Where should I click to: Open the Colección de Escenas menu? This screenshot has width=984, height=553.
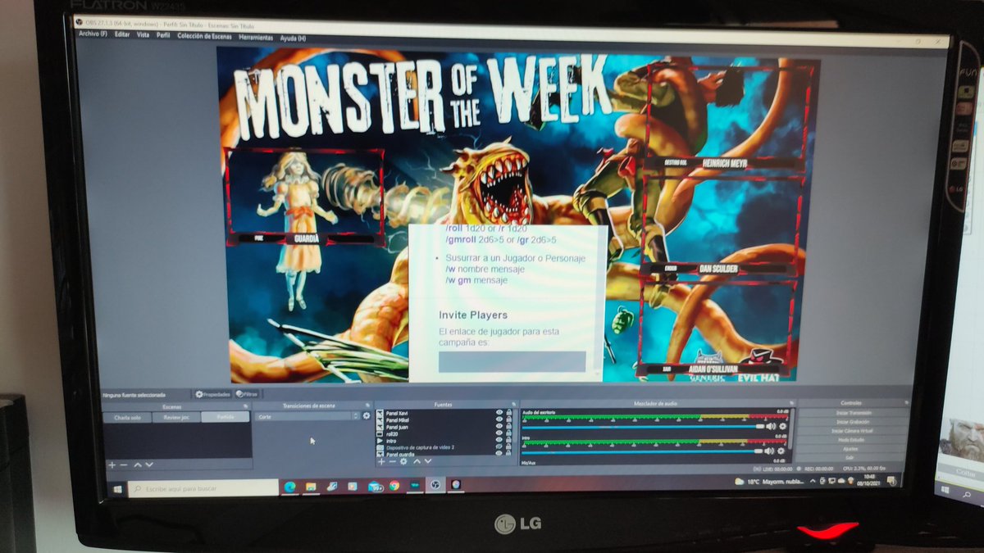pyautogui.click(x=205, y=36)
